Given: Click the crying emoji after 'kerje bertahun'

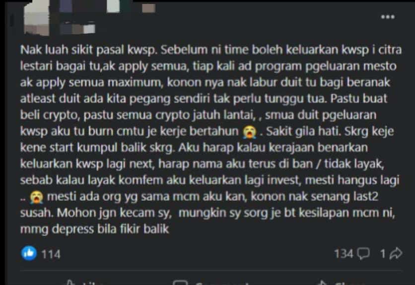Looking at the screenshot, I should [x=250, y=132].
